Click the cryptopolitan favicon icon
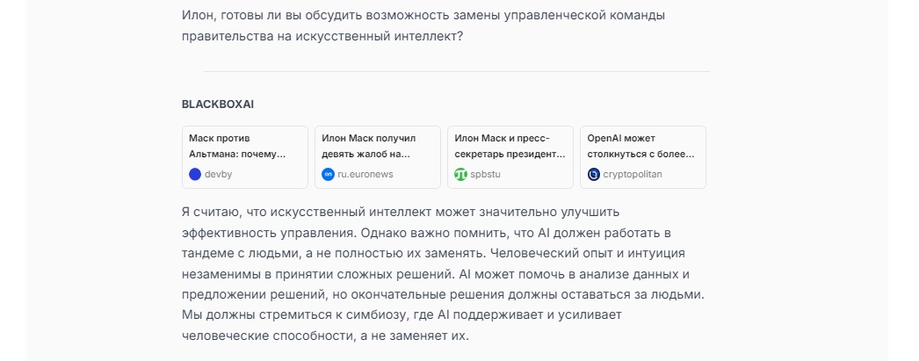 [594, 174]
